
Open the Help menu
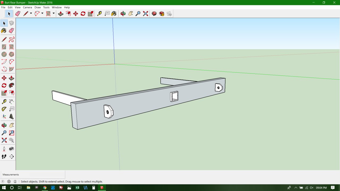(67, 7)
